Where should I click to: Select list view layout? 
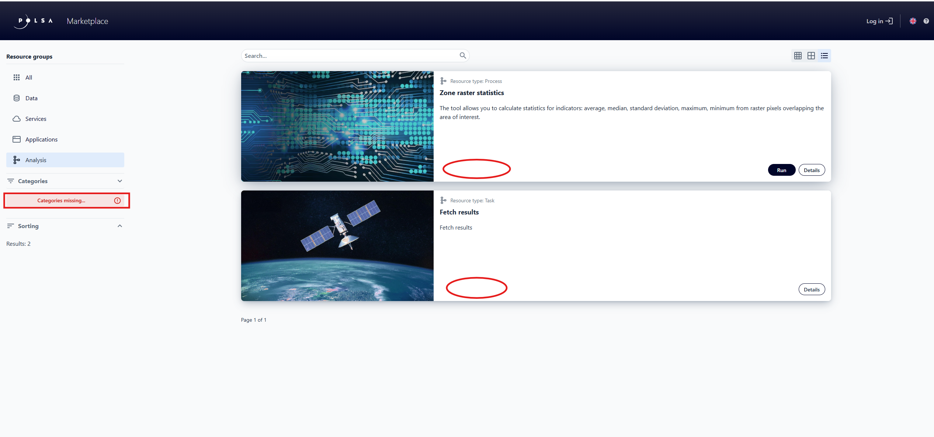click(824, 56)
